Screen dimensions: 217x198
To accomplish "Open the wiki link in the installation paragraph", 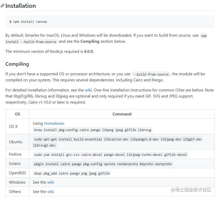I will [x=88, y=90].
